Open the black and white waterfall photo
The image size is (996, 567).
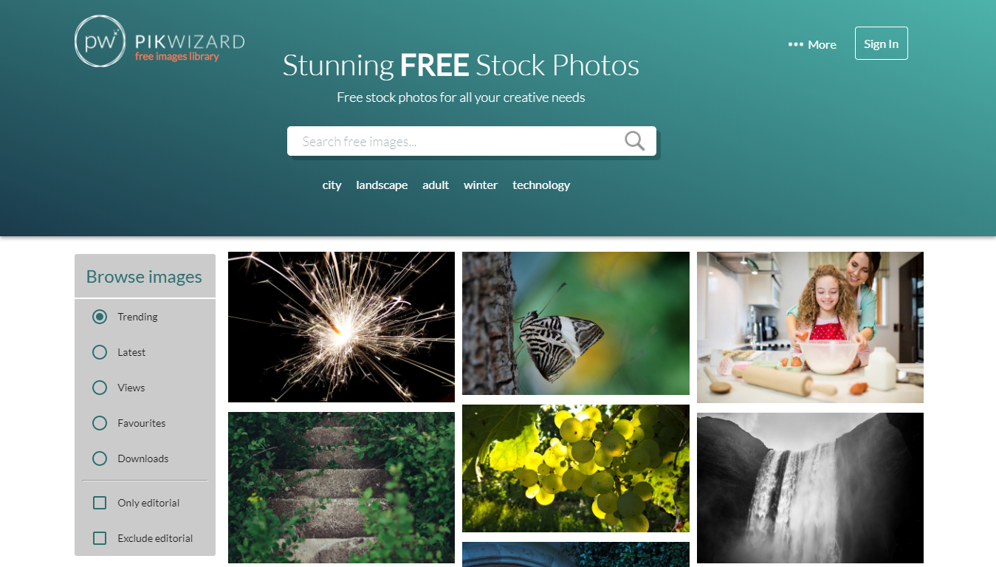click(810, 488)
